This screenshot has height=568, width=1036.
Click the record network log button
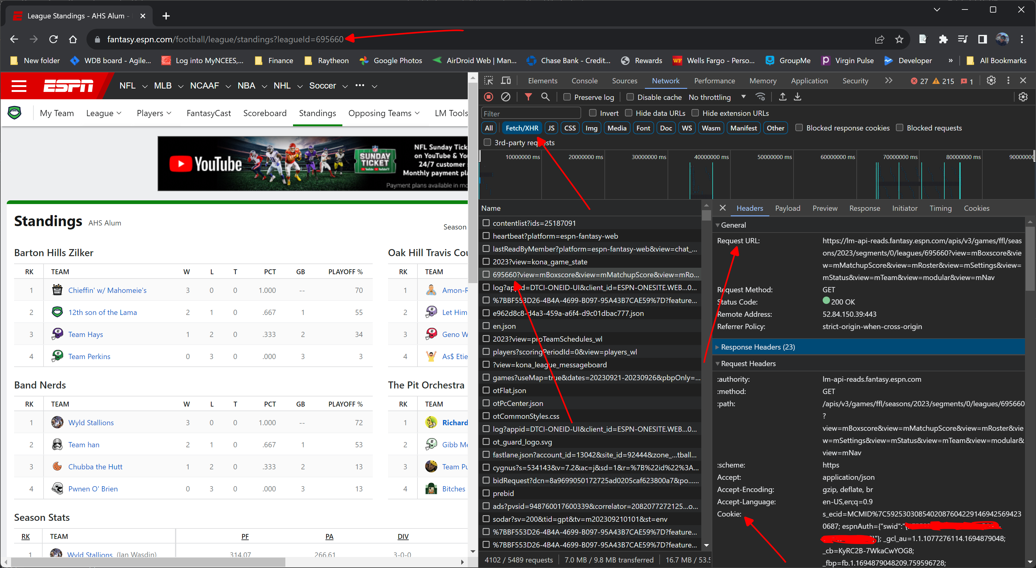(489, 97)
